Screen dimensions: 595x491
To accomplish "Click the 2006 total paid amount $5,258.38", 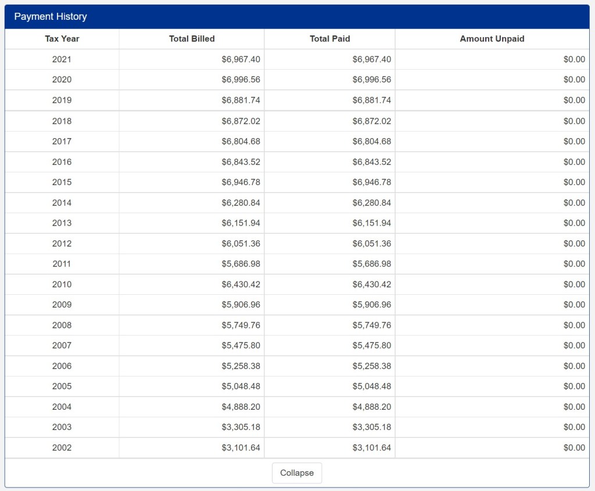I will click(x=371, y=366).
